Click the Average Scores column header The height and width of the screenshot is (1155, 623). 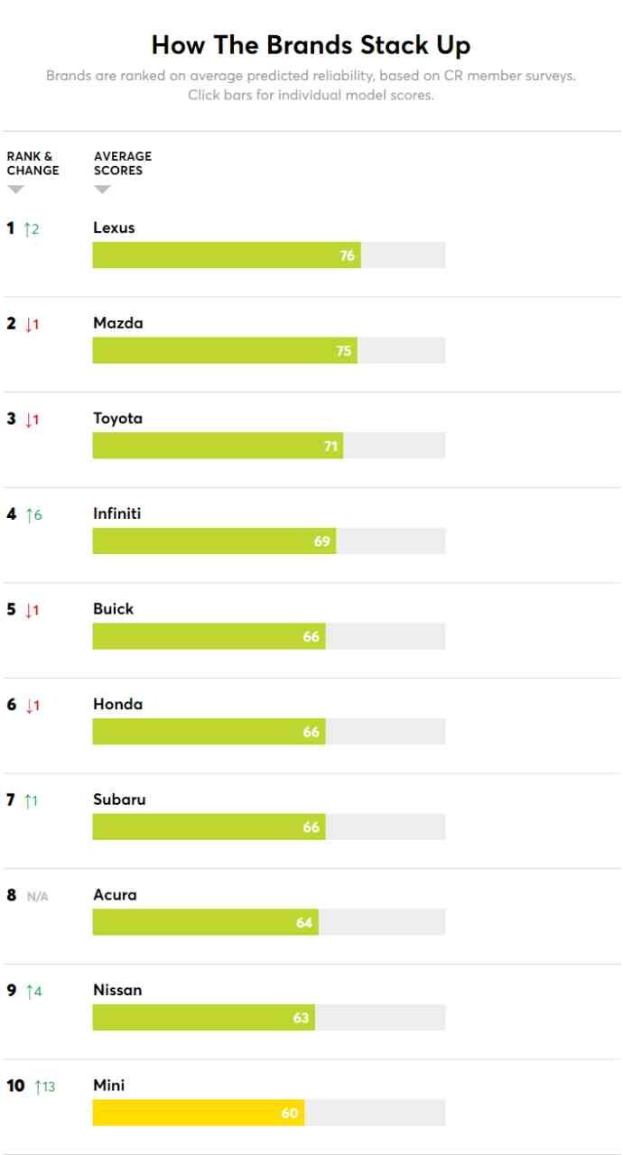click(123, 163)
